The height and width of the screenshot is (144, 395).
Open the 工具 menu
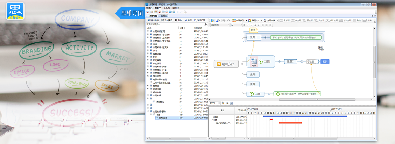click(167, 8)
